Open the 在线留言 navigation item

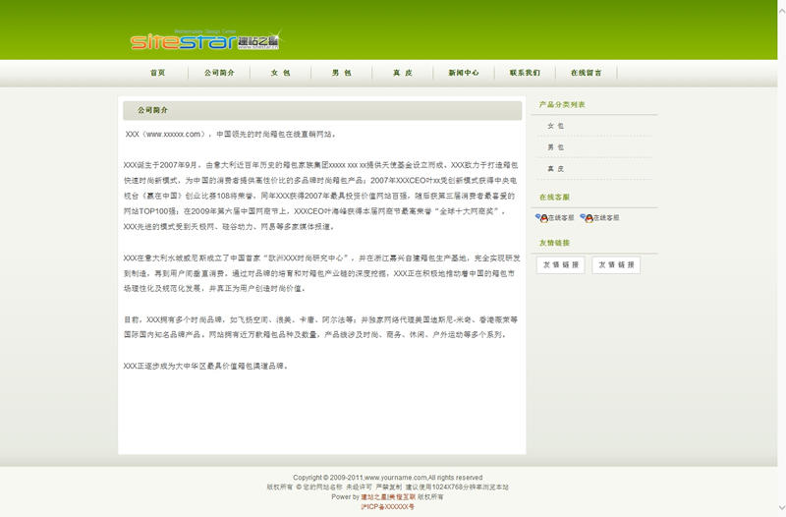click(586, 73)
